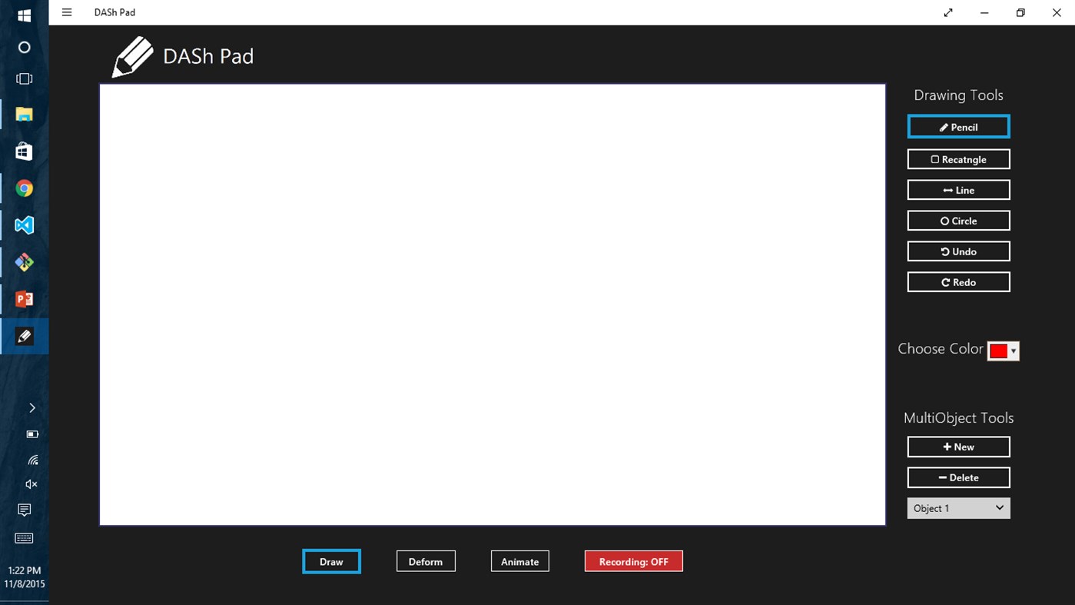Open the color picker dropdown arrow
The image size is (1075, 605).
1014,351
